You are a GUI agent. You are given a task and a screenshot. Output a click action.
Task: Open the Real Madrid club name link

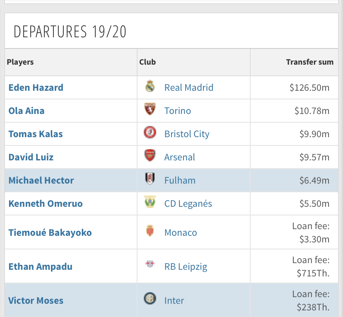click(x=189, y=87)
